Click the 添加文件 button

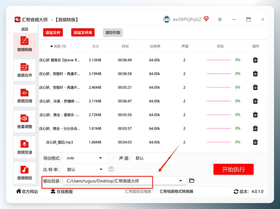(53, 32)
